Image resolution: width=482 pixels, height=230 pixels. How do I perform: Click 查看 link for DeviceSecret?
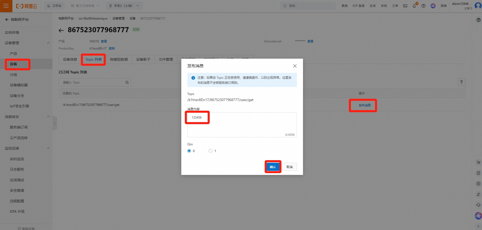(x=310, y=41)
